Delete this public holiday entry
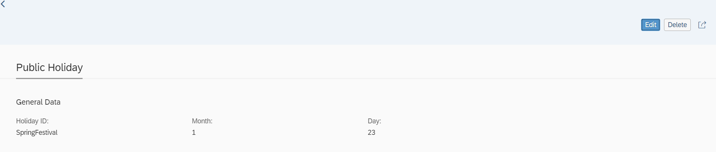This screenshot has width=716, height=152. coord(677,25)
